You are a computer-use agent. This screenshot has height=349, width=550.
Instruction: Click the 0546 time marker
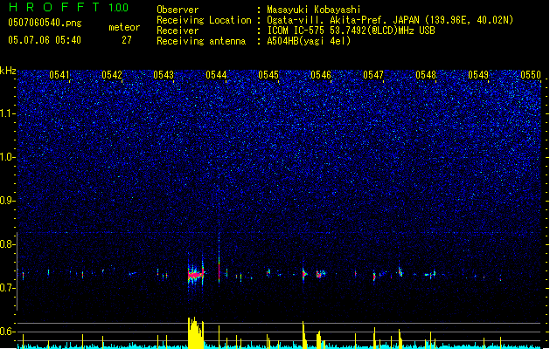coord(321,75)
